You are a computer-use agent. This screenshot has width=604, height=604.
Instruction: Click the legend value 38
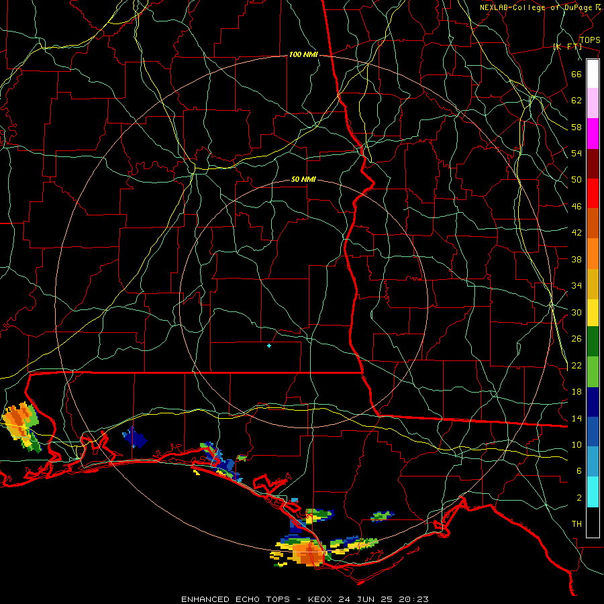pyautogui.click(x=576, y=259)
